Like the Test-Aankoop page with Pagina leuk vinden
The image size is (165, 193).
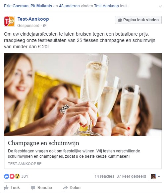click(x=138, y=20)
